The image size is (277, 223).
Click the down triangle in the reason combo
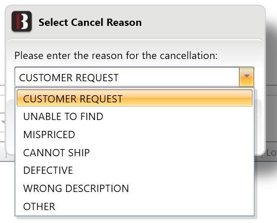247,76
